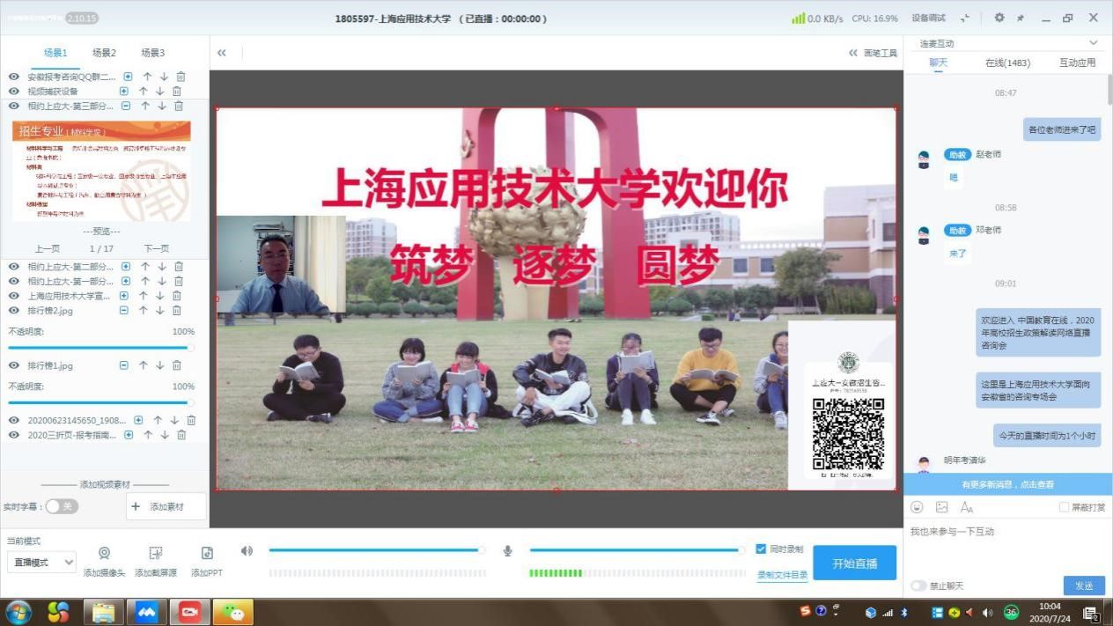Open the emoji picker in chat
The width and height of the screenshot is (1113, 626).
917,507
